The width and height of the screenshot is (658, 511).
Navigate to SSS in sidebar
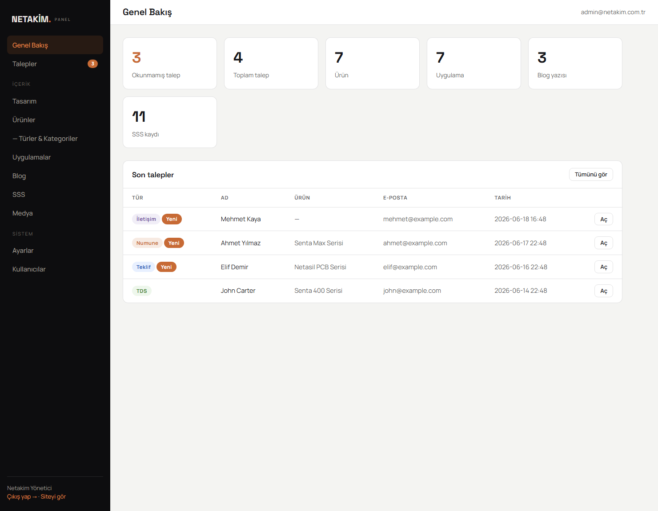[55, 195]
